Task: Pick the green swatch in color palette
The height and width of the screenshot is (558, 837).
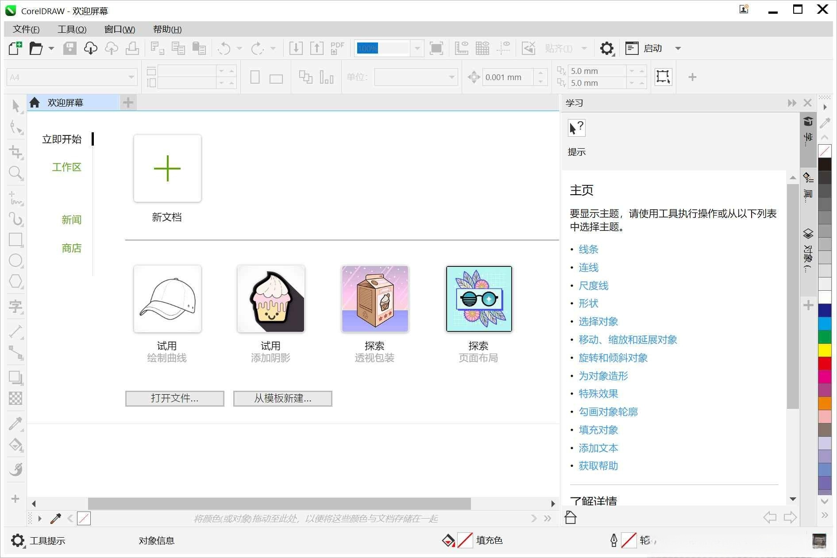Action: (x=825, y=337)
